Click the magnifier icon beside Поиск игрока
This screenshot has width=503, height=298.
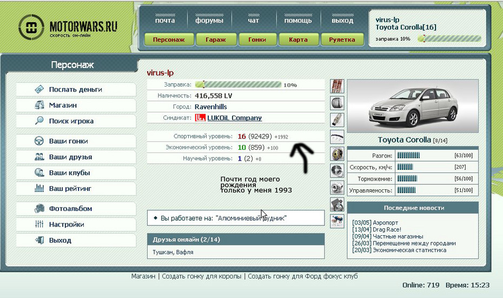pyautogui.click(x=39, y=121)
